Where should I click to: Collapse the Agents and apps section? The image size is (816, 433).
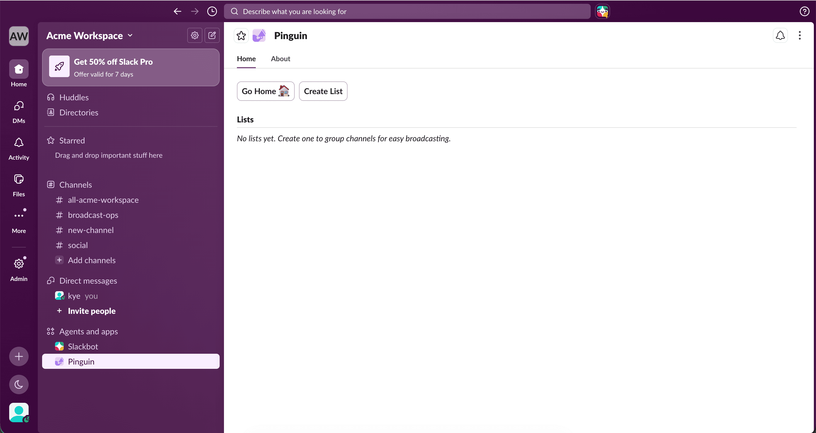(89, 331)
